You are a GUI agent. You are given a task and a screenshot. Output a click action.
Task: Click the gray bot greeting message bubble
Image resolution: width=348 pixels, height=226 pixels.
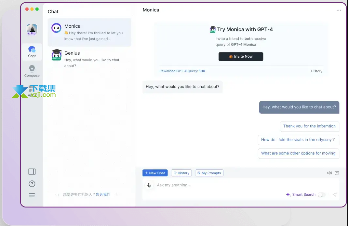coord(182,87)
